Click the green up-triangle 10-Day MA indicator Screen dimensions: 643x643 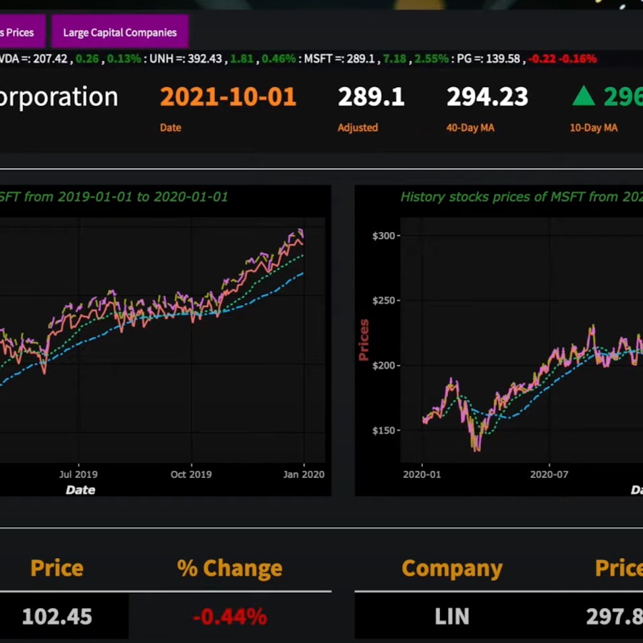click(x=583, y=96)
